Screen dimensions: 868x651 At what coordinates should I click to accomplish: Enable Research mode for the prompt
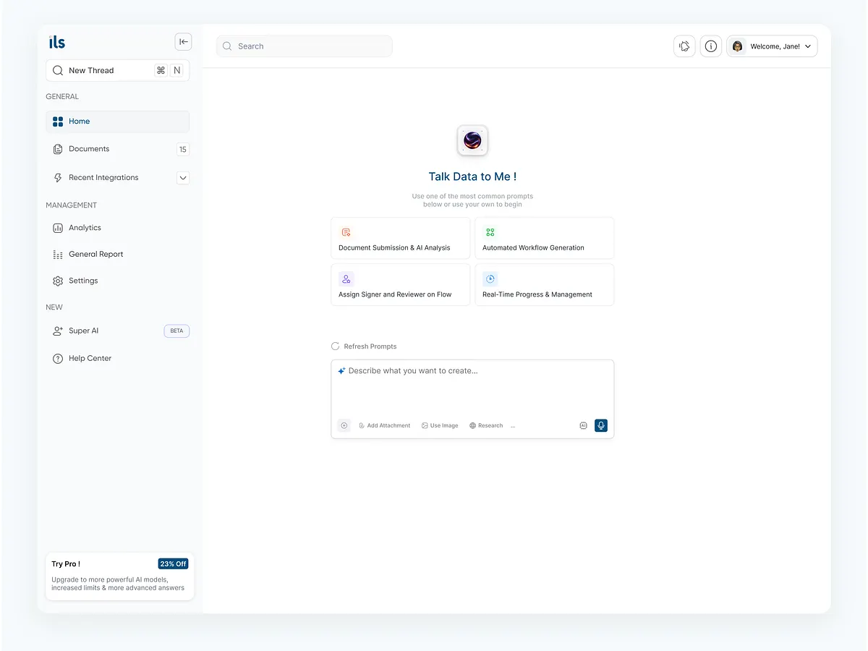point(485,425)
